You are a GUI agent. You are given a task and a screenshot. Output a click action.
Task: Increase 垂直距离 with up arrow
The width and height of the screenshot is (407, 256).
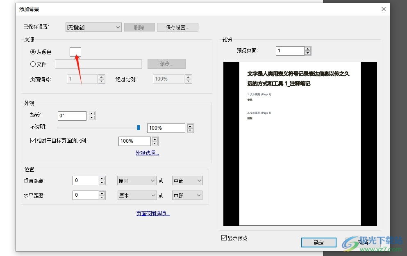coord(102,179)
